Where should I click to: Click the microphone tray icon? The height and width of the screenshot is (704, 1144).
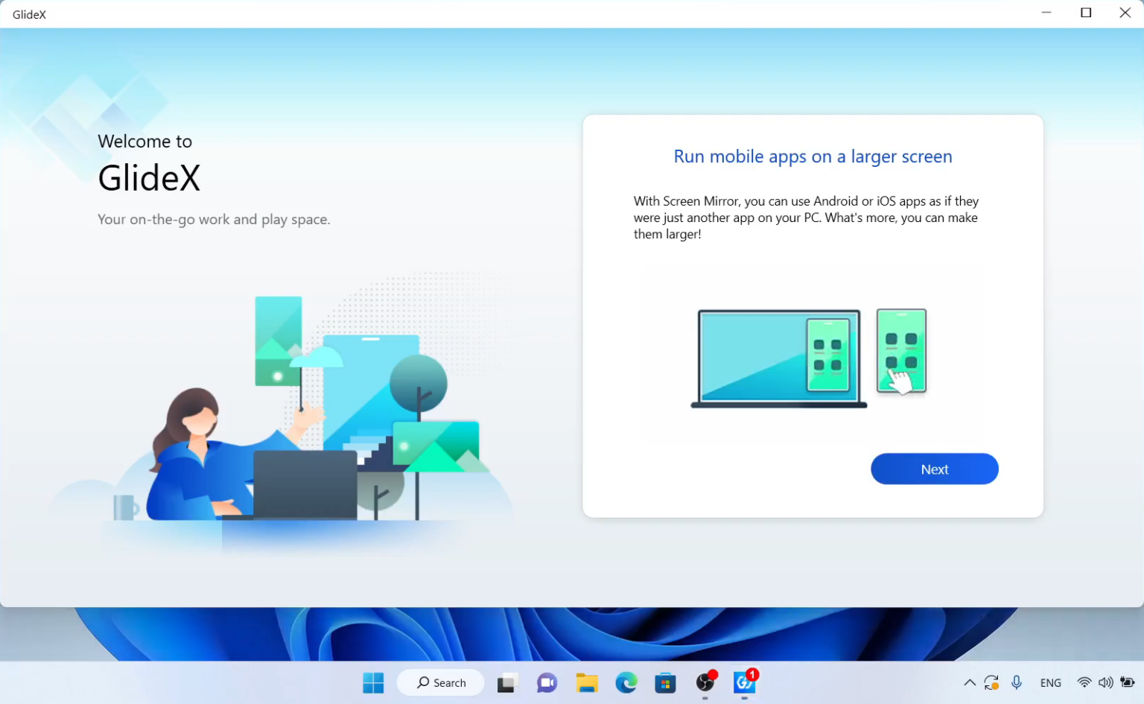(x=1017, y=682)
